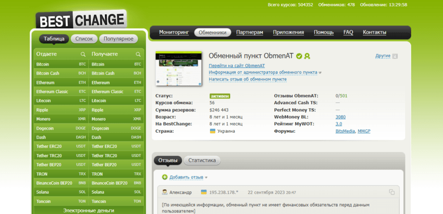
Task: Select the Популярное view option
Action: tap(118, 39)
